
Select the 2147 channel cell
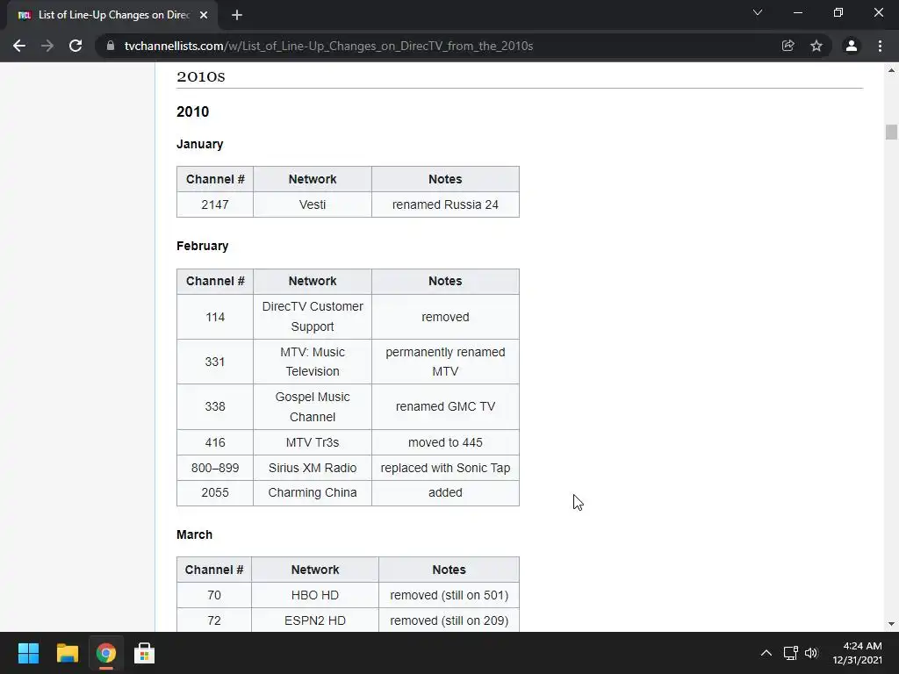(x=215, y=204)
